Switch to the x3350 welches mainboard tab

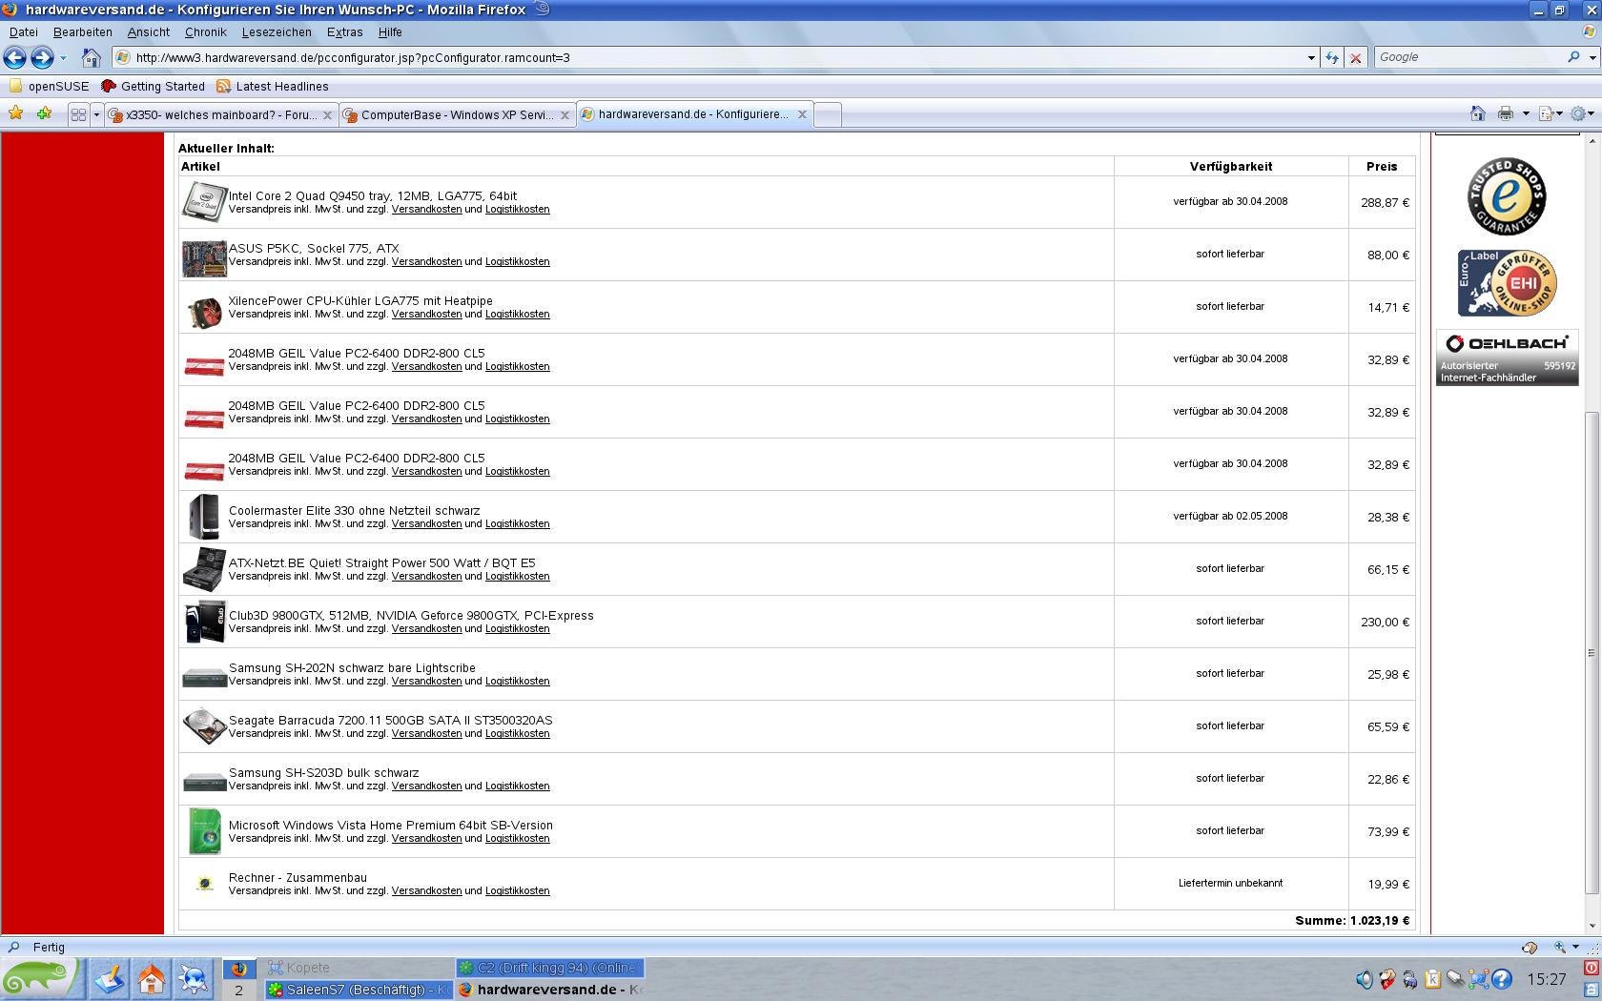coord(220,114)
